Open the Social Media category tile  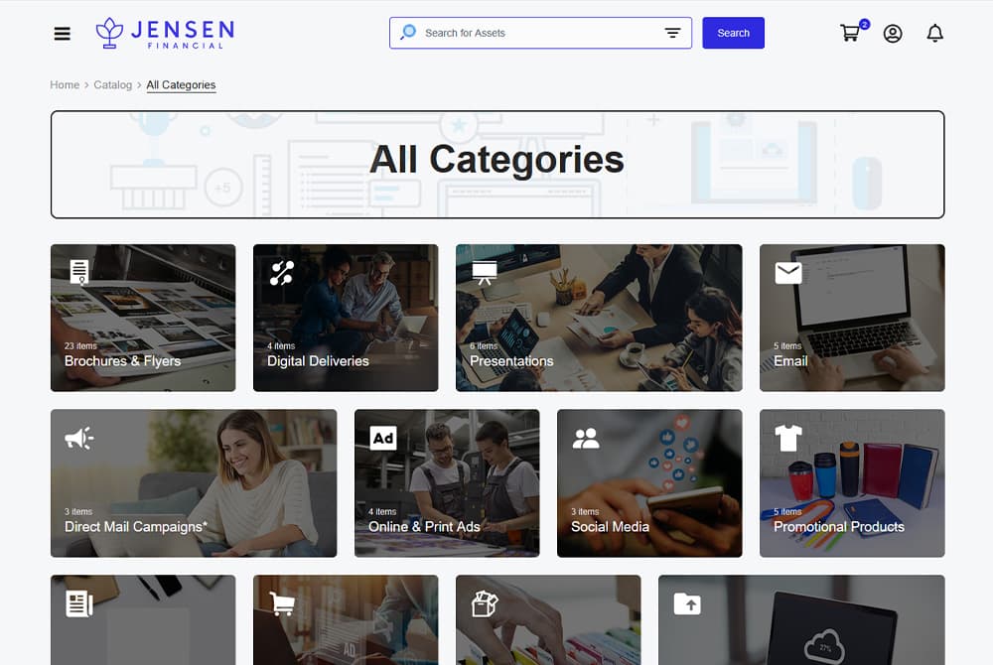(649, 483)
